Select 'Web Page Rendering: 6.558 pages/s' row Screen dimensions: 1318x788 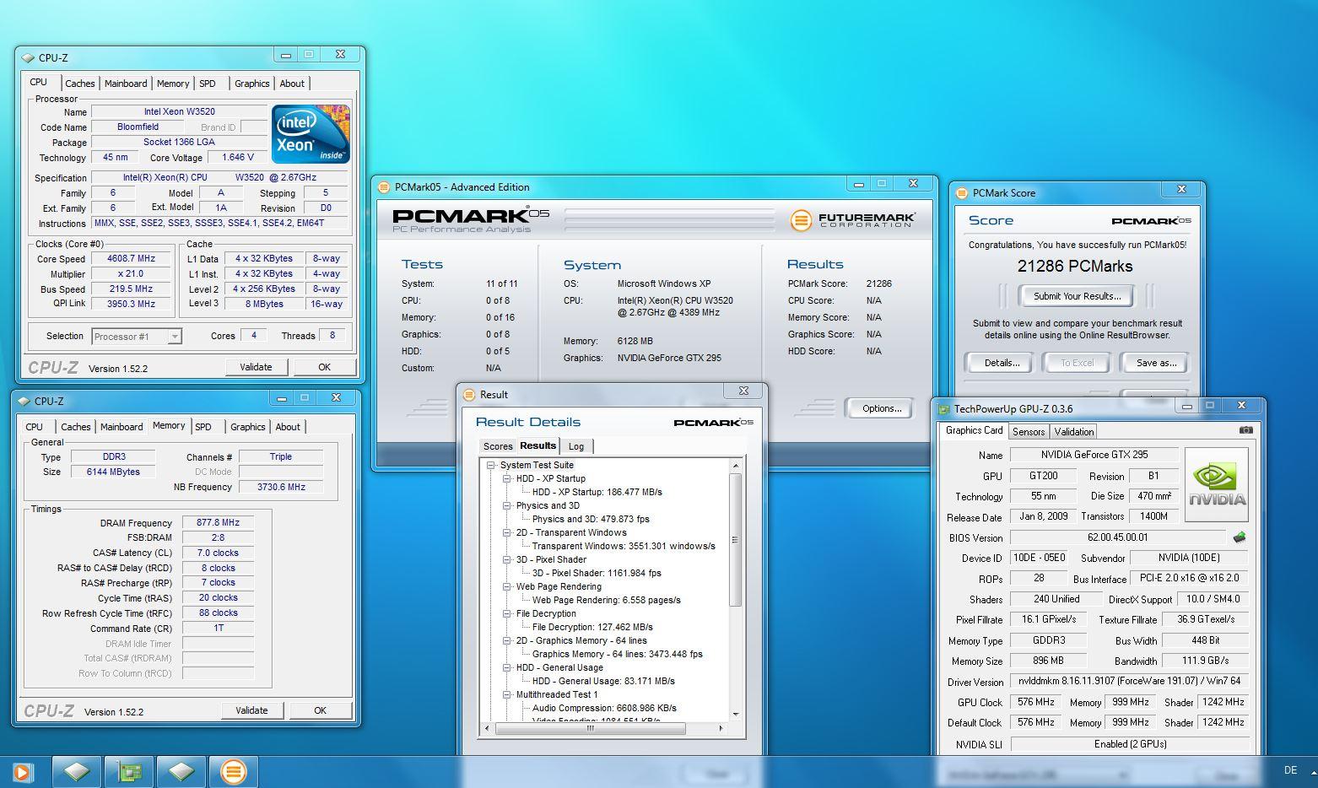[606, 600]
